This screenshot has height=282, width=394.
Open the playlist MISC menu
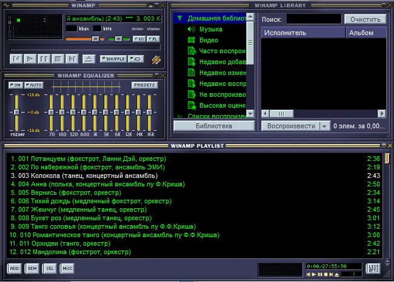point(67,269)
